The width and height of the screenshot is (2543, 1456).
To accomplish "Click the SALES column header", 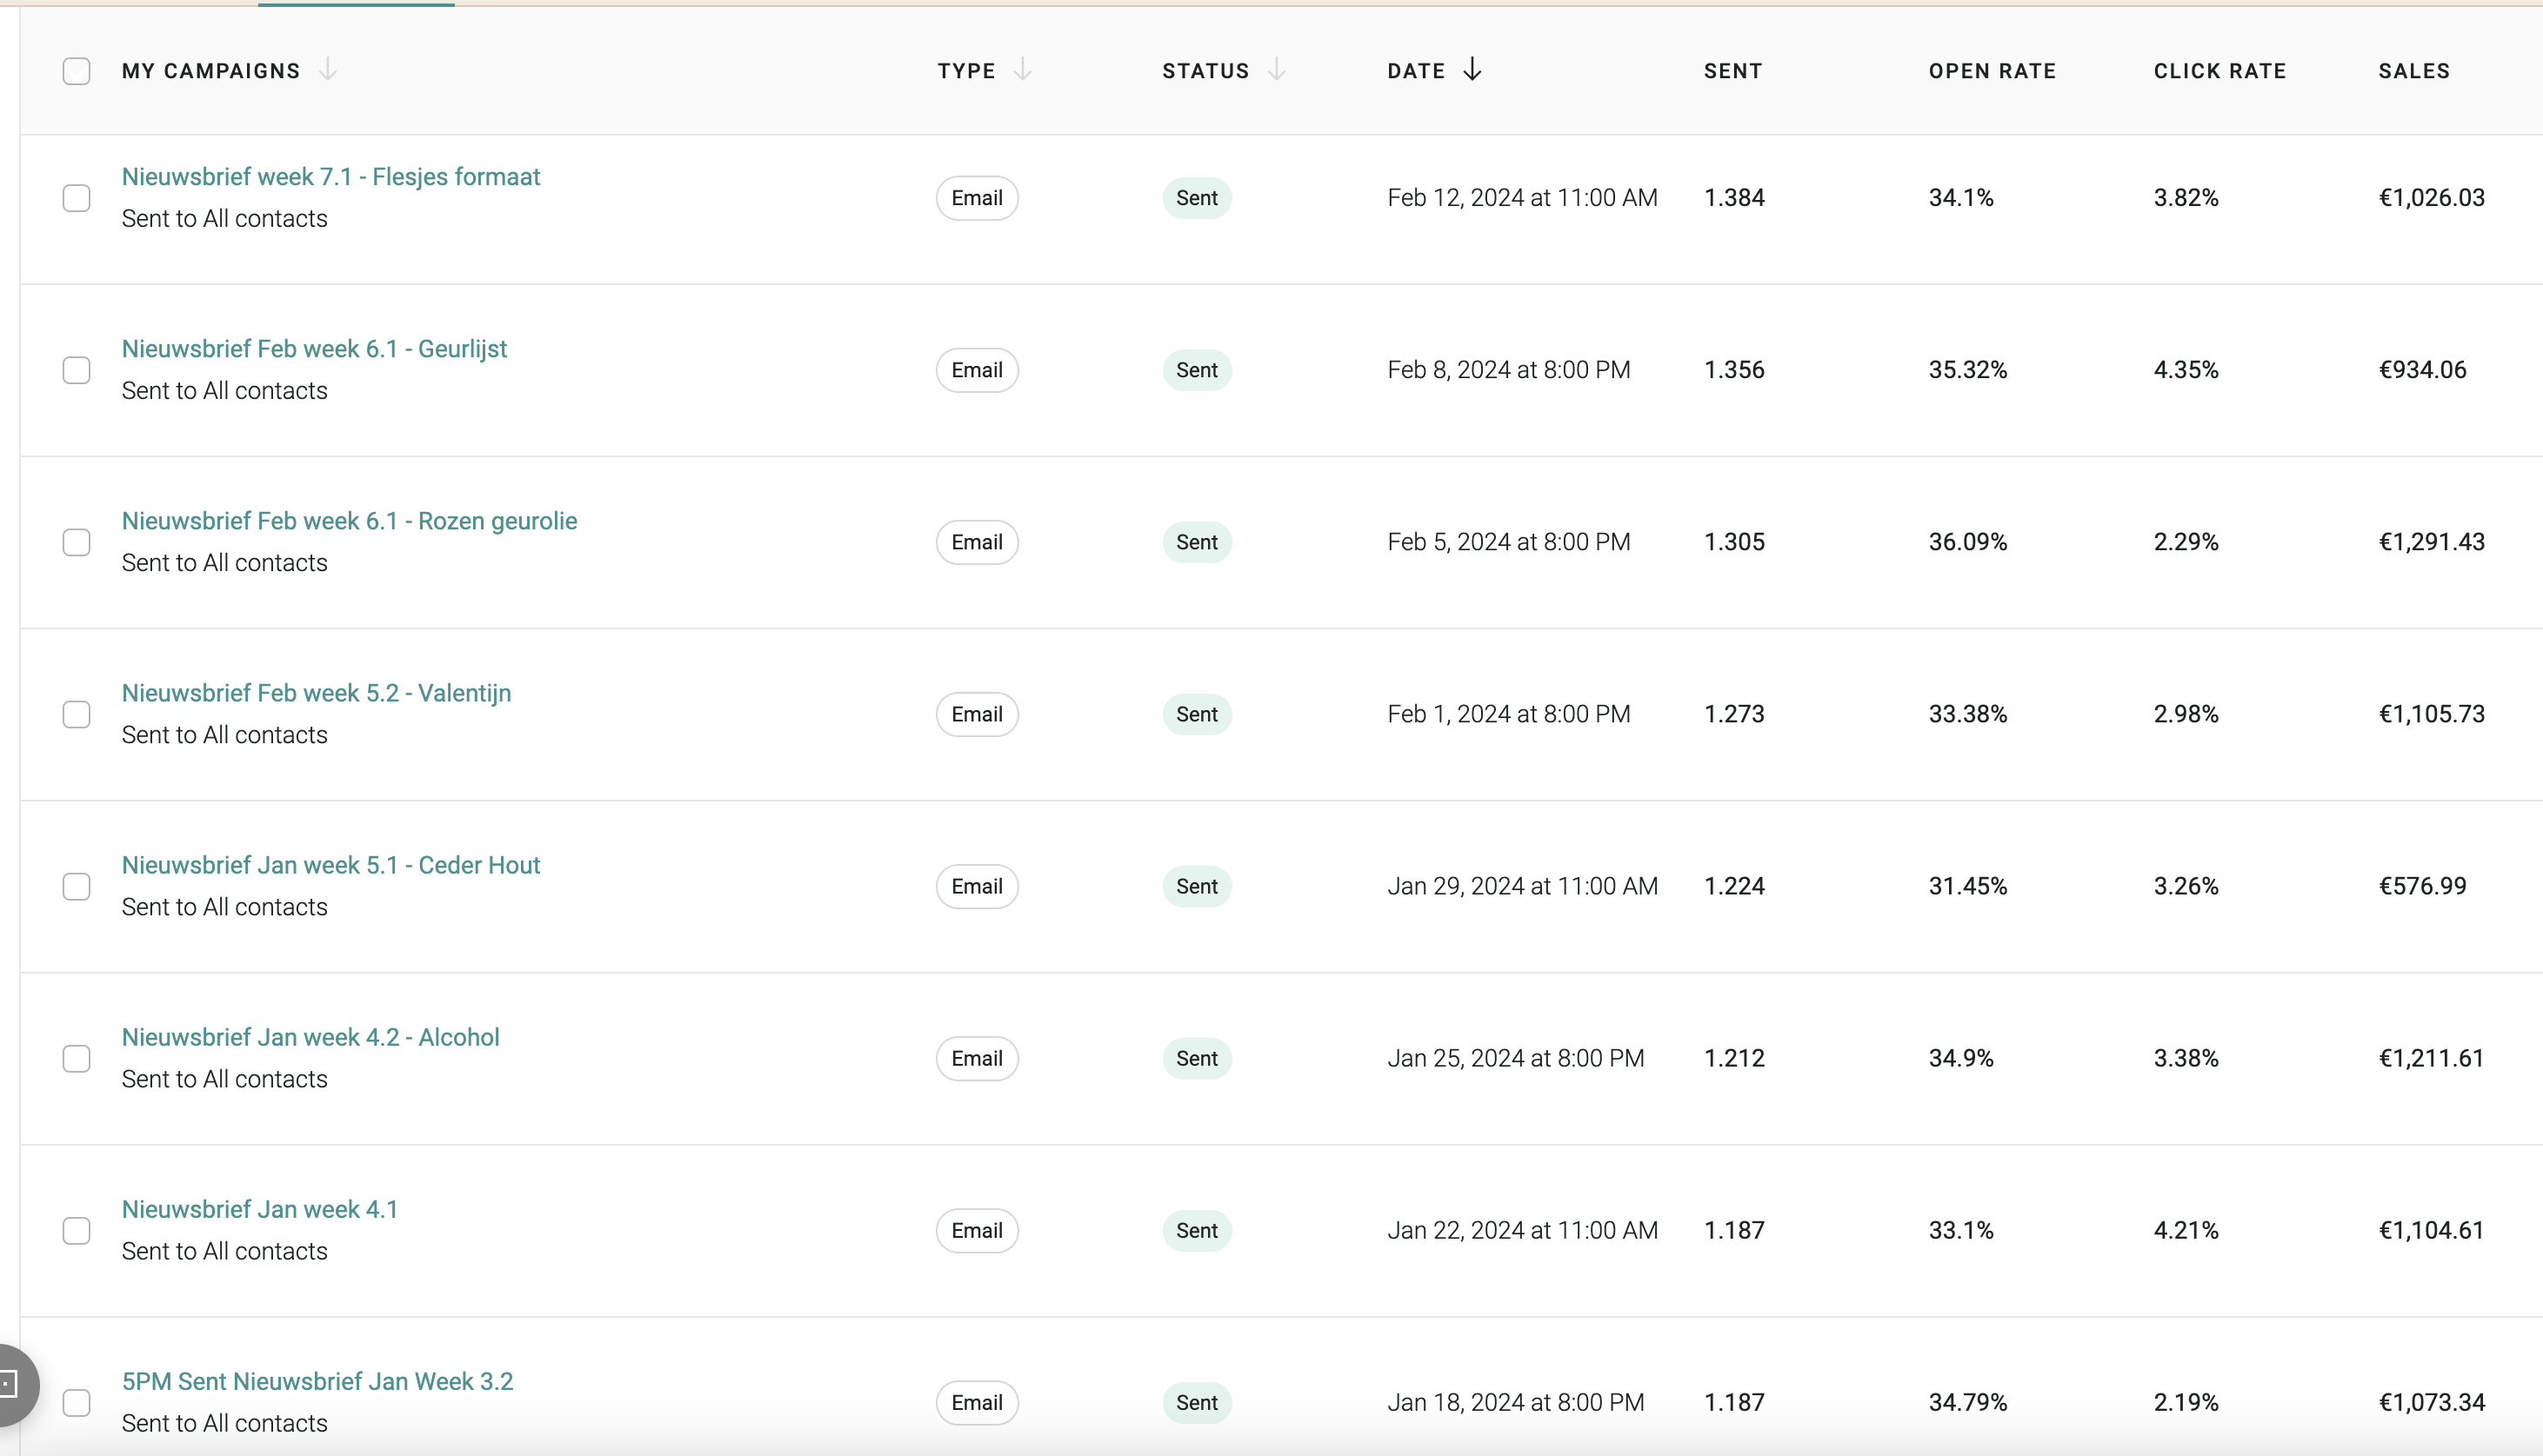I will click(2414, 71).
